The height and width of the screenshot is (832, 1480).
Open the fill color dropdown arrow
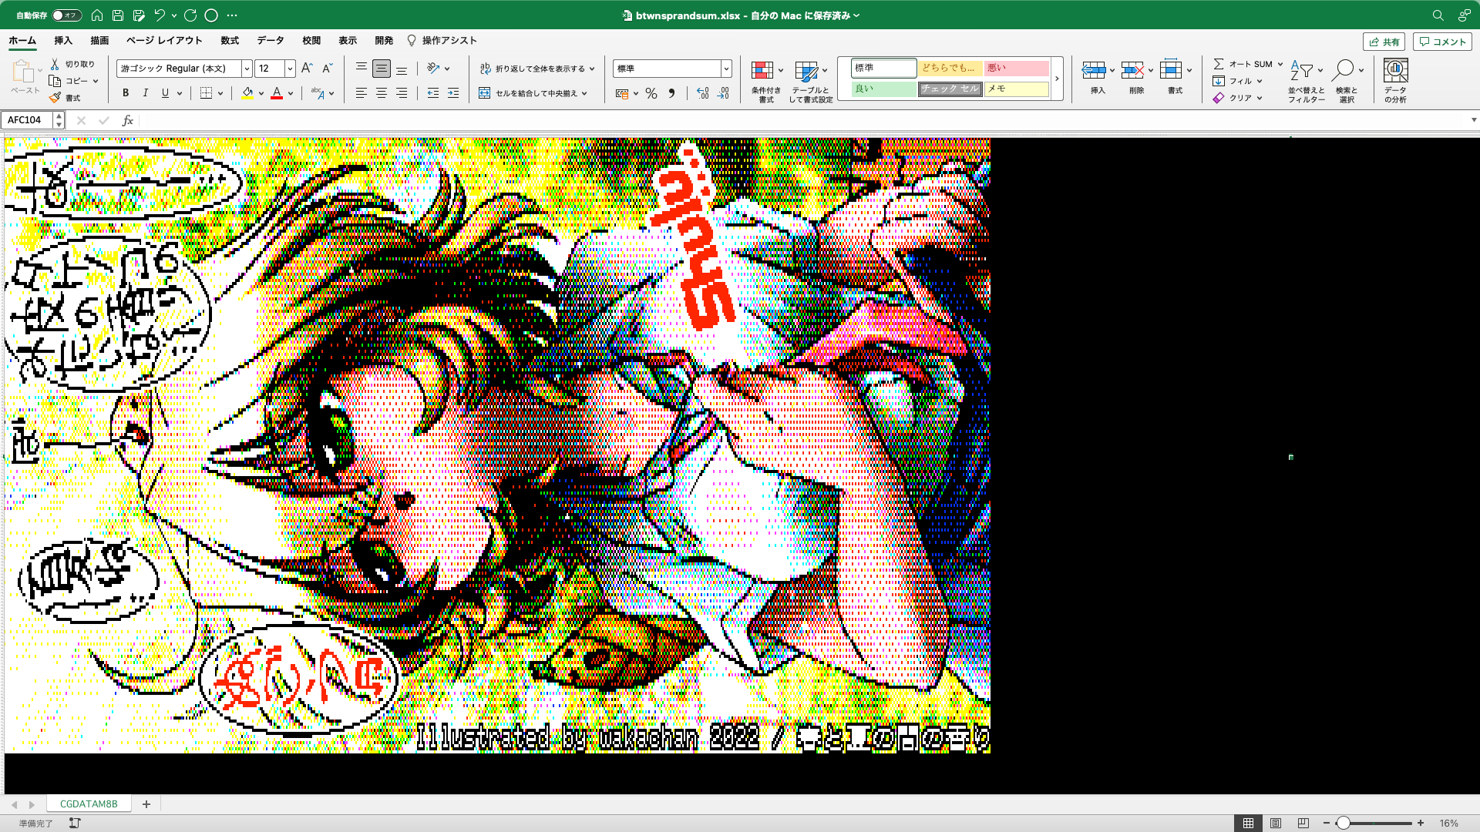click(261, 93)
